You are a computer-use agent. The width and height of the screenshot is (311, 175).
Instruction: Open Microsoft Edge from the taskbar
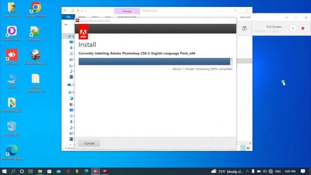[x=86, y=171]
